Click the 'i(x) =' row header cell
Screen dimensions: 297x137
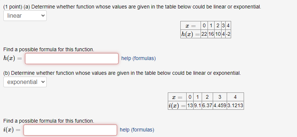coord(177,106)
